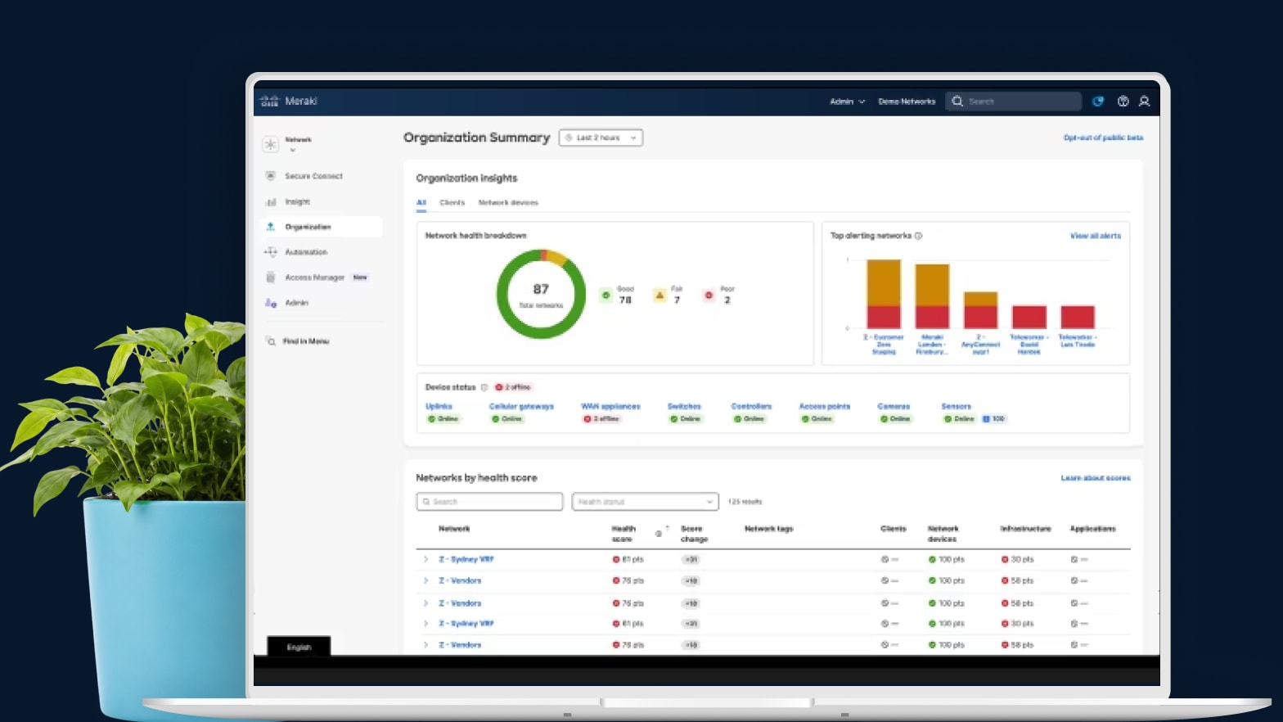Viewport: 1283px width, 722px height.
Task: Click 2 offline badge beside Device status
Action: pyautogui.click(x=513, y=387)
